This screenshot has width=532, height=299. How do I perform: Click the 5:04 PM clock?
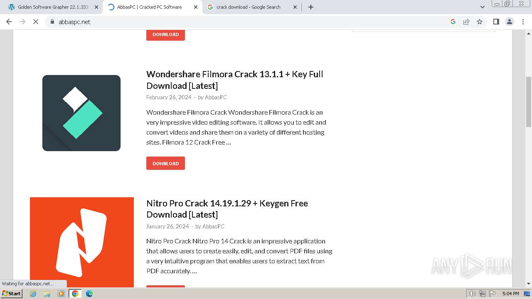click(x=510, y=294)
